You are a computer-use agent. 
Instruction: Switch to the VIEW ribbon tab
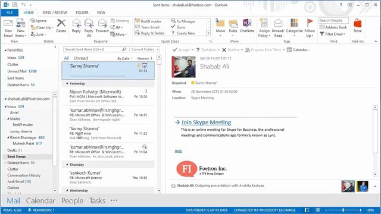101,12
